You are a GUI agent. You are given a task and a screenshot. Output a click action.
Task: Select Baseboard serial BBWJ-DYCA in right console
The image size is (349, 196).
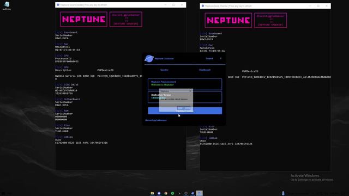pyautogui.click(x=207, y=39)
